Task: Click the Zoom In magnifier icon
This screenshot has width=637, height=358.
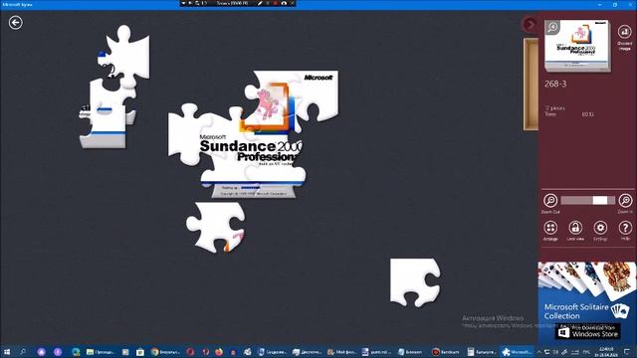Action: click(625, 201)
